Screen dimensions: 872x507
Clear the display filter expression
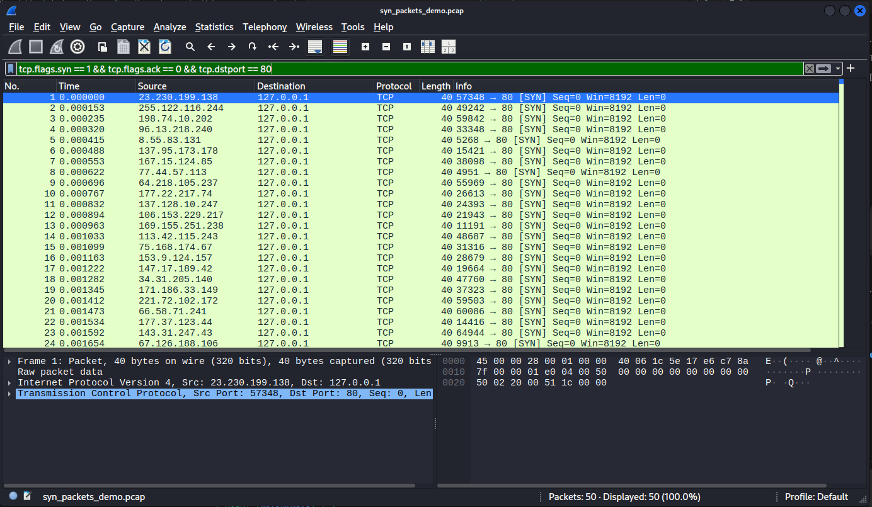[x=809, y=69]
